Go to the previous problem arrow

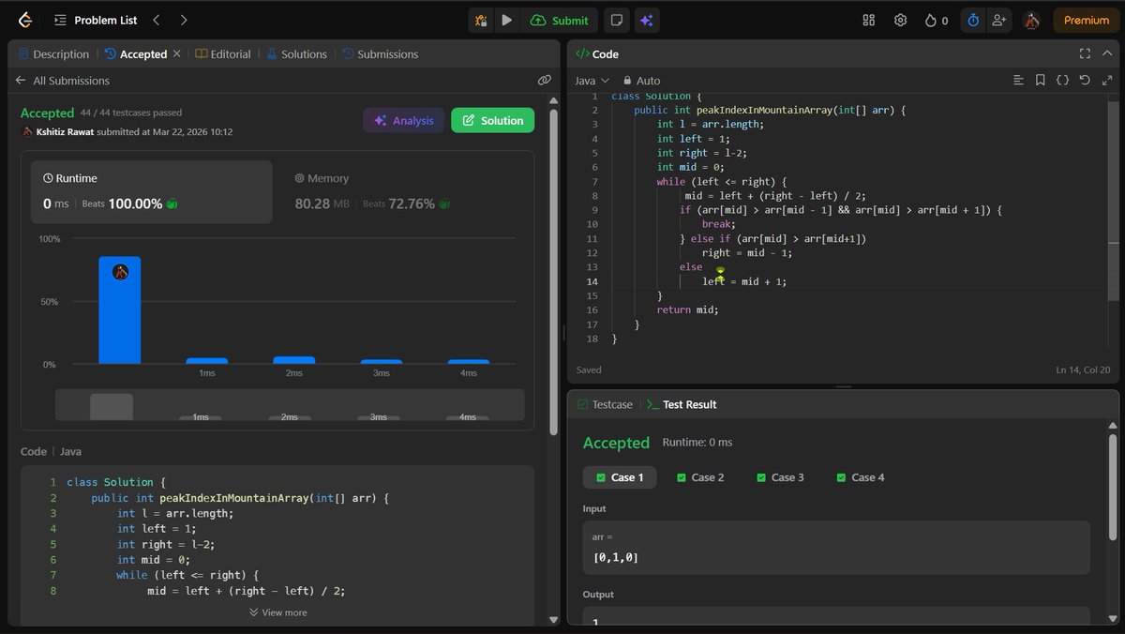tap(157, 20)
